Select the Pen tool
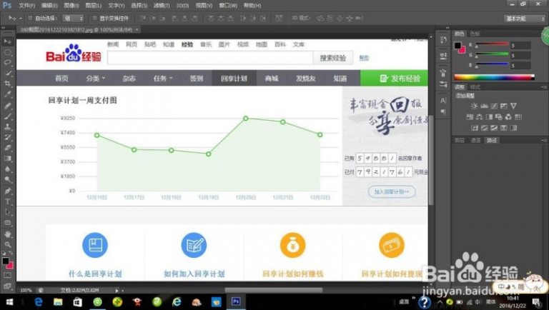 pos(7,191)
